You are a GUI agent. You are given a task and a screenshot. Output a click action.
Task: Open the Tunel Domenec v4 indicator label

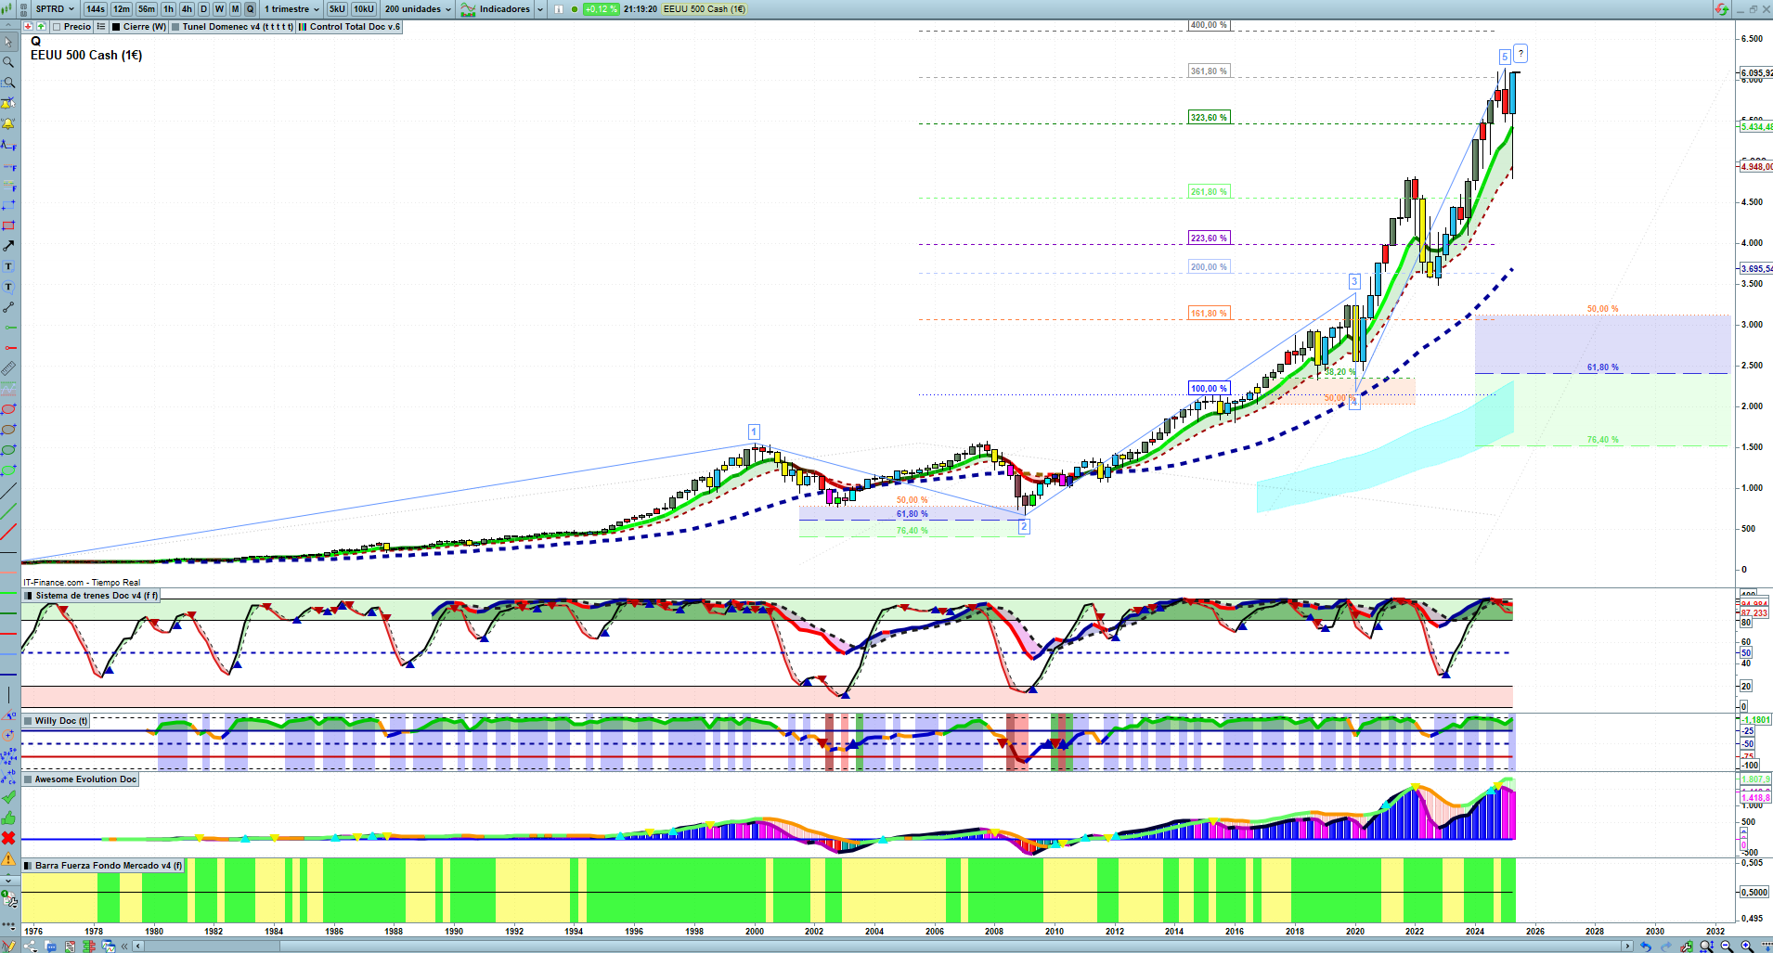tap(233, 27)
